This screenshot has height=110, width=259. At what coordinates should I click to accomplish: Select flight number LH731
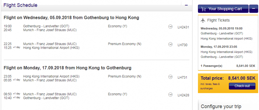(182, 77)
